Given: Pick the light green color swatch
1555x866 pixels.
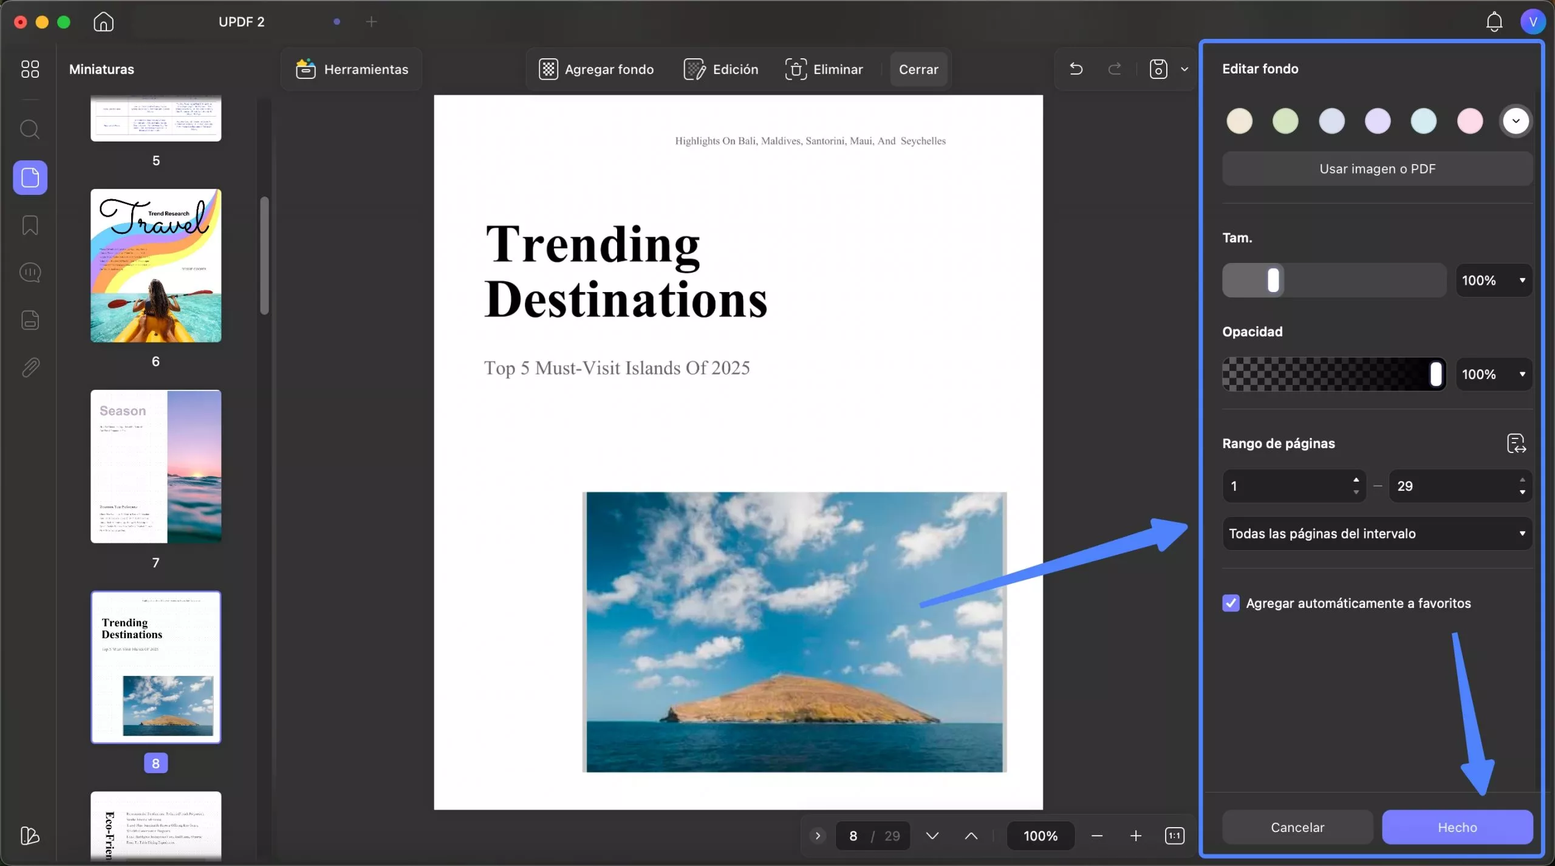Looking at the screenshot, I should click(x=1285, y=121).
